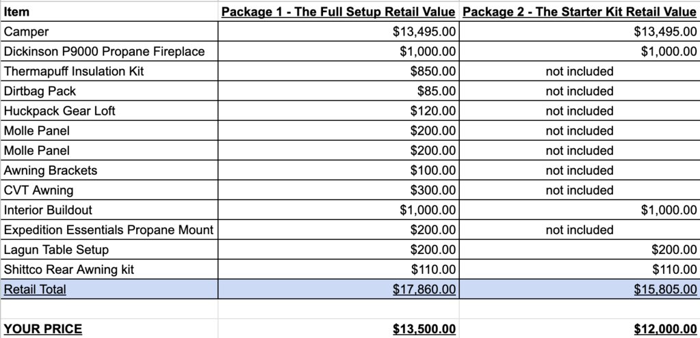Click Shittco Rear Awning kit cell

[109, 270]
